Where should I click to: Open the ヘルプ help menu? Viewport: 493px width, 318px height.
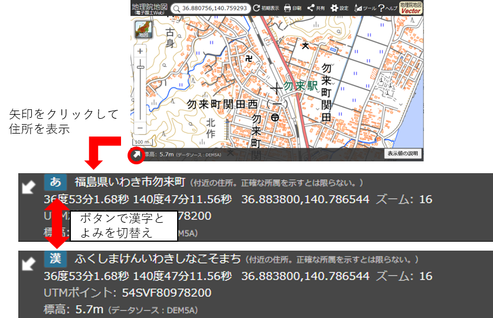pyautogui.click(x=388, y=8)
